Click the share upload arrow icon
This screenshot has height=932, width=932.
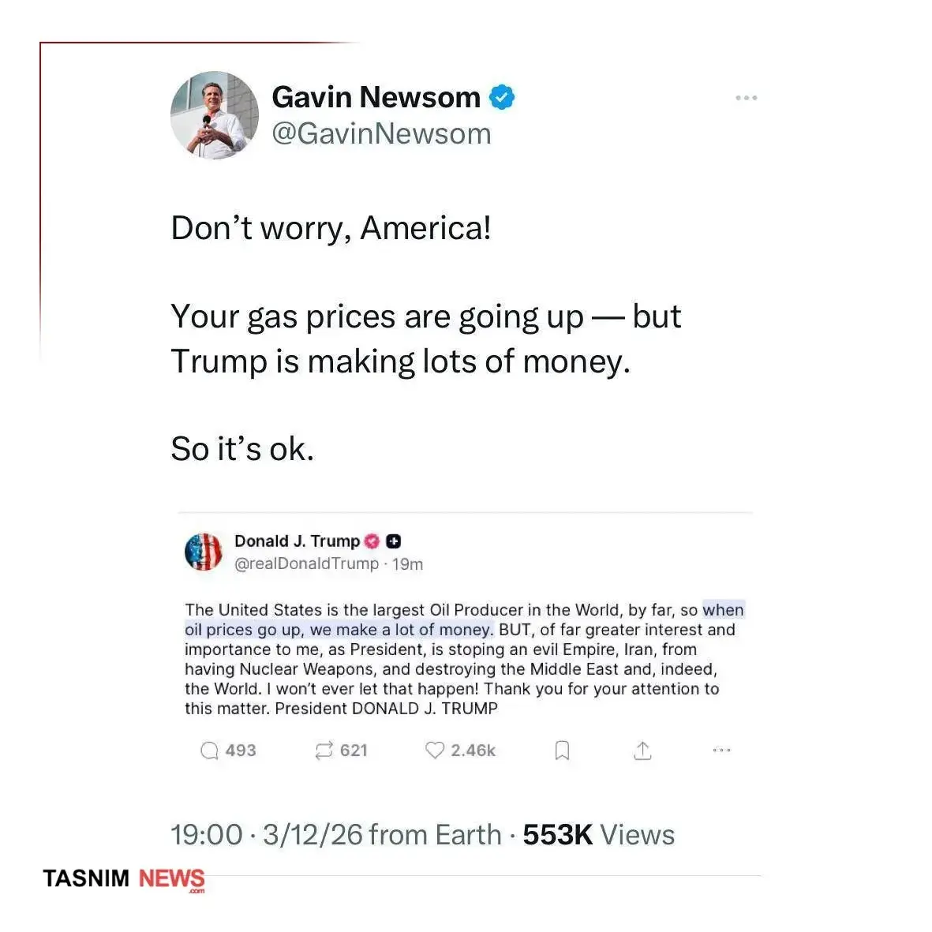click(643, 750)
